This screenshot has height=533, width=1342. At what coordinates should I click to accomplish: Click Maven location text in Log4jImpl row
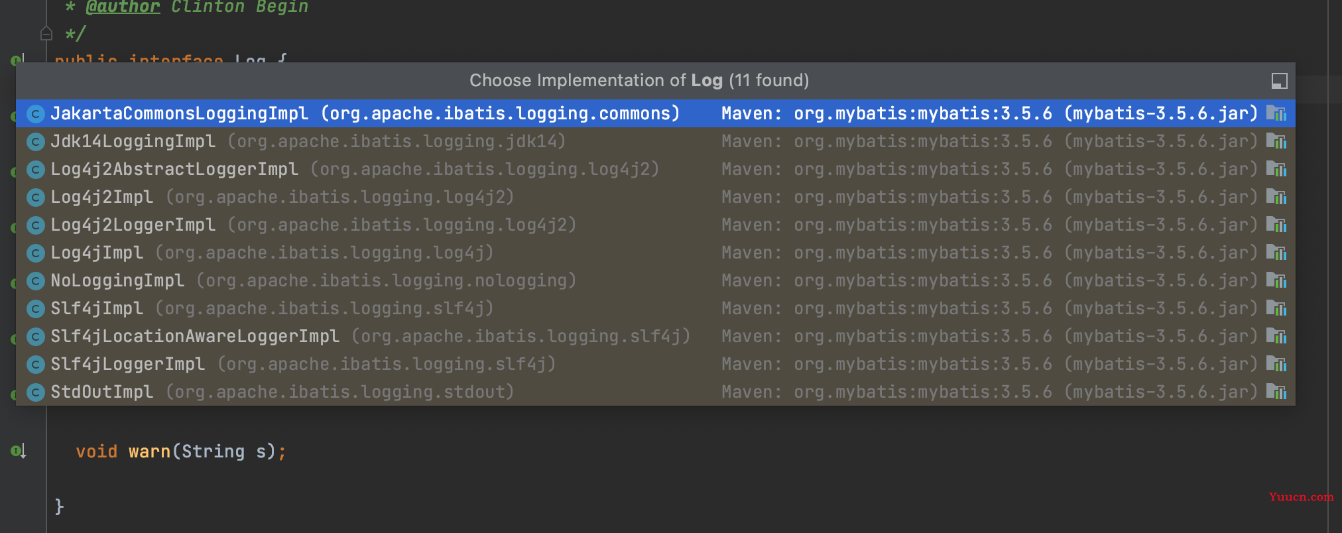pos(989,253)
